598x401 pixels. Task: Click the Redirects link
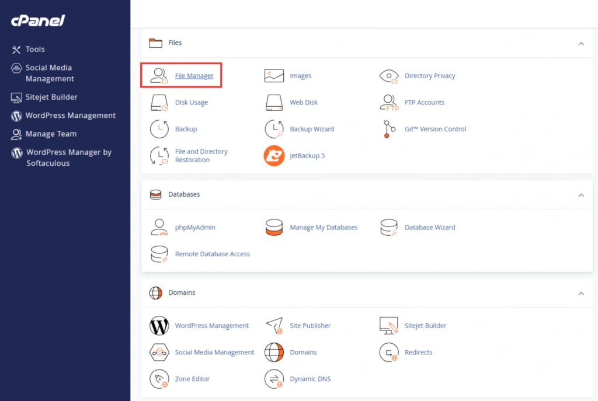click(x=418, y=353)
